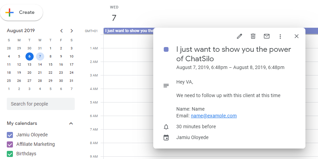Delete the event with trash icon
318x159 pixels.
tap(253, 36)
